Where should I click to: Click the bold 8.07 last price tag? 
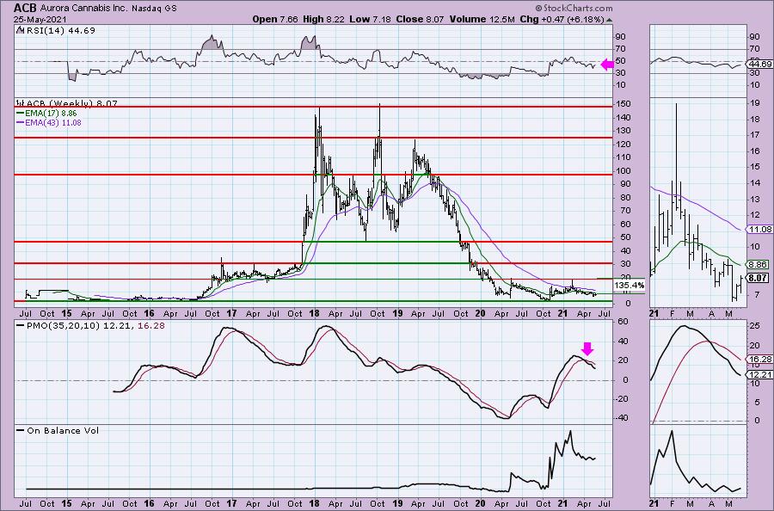click(758, 279)
